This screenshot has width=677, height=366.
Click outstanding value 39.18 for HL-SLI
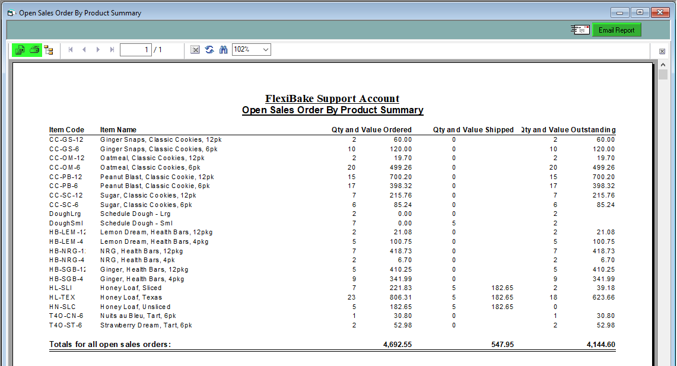point(606,288)
